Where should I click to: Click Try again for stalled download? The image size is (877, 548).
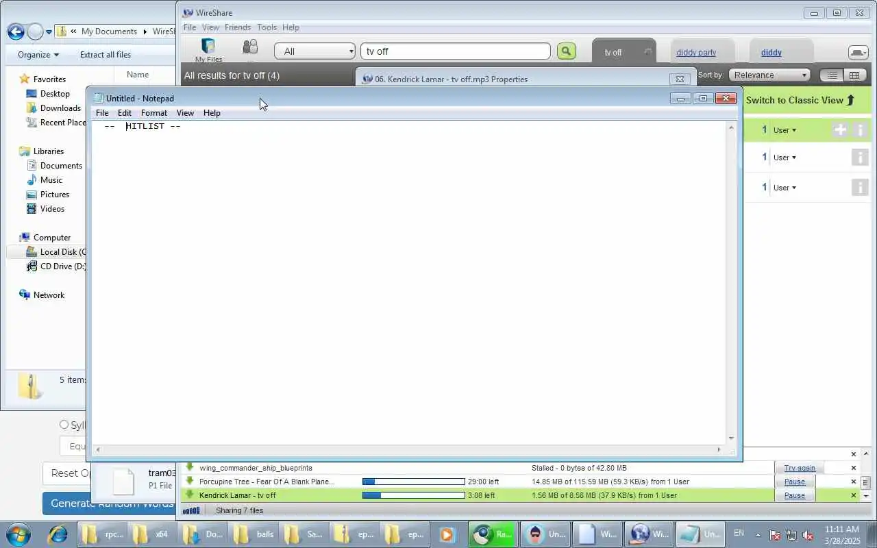coord(800,468)
